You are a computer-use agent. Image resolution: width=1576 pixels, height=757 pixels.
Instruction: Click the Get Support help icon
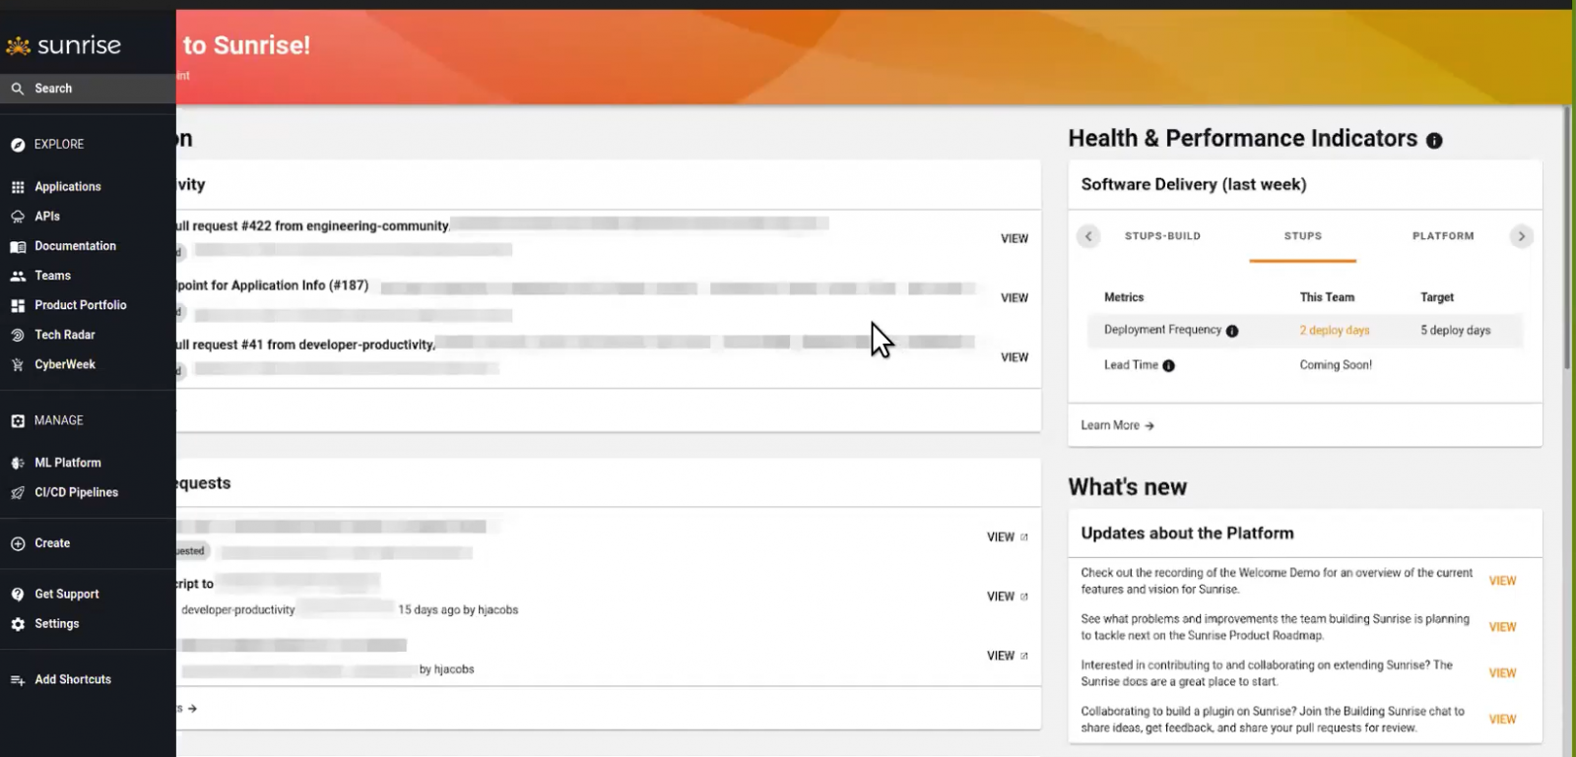pos(18,595)
